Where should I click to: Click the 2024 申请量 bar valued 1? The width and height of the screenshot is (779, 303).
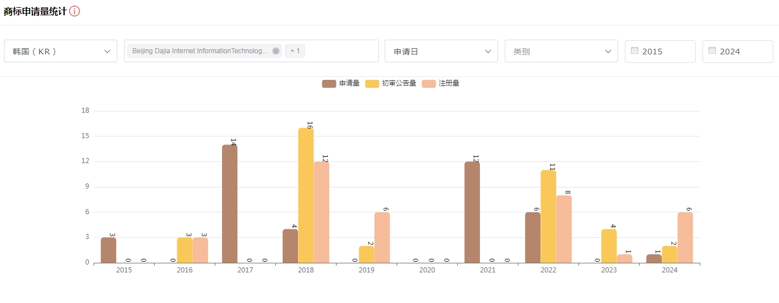[x=654, y=259]
